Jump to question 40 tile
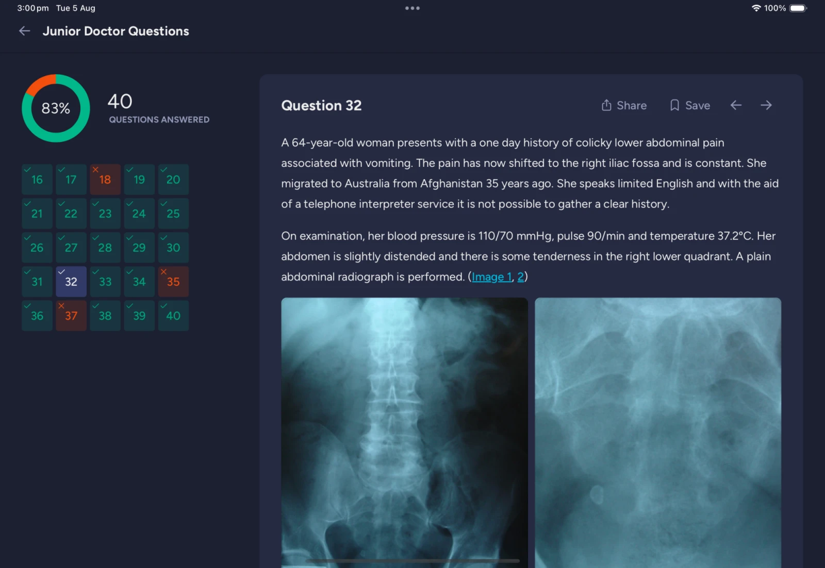Screen dimensions: 825x568 [173, 315]
